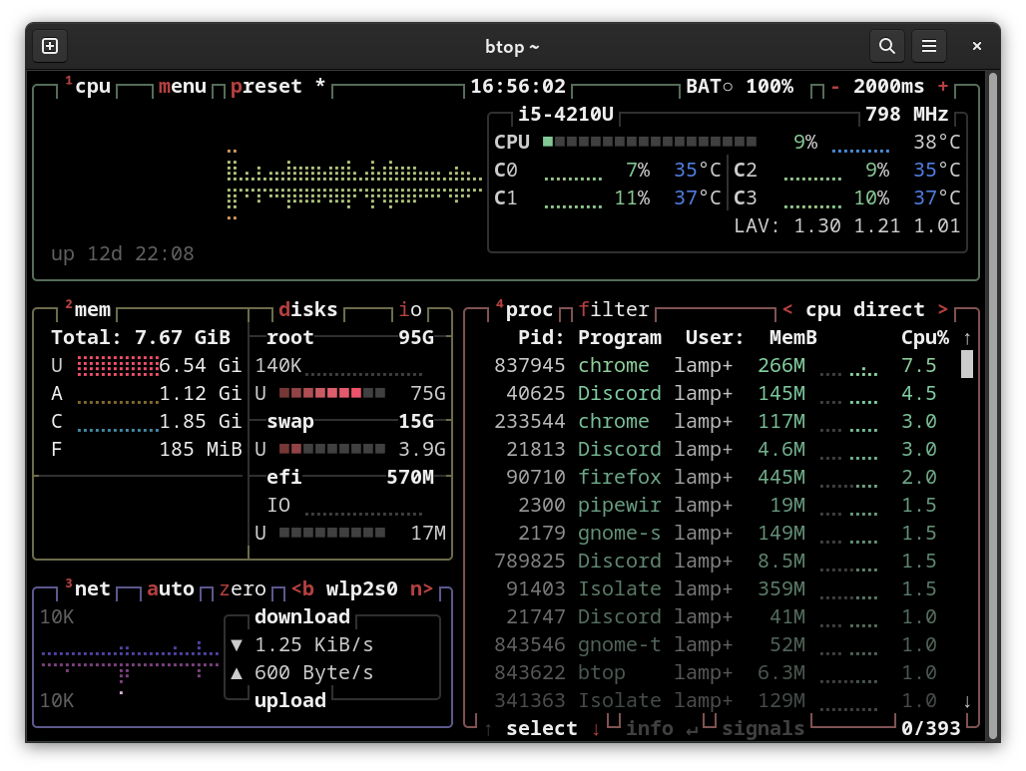Click the MemB column header
The image size is (1026, 771).
(793, 337)
